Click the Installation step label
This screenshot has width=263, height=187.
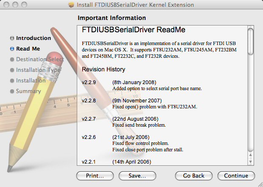31,80
